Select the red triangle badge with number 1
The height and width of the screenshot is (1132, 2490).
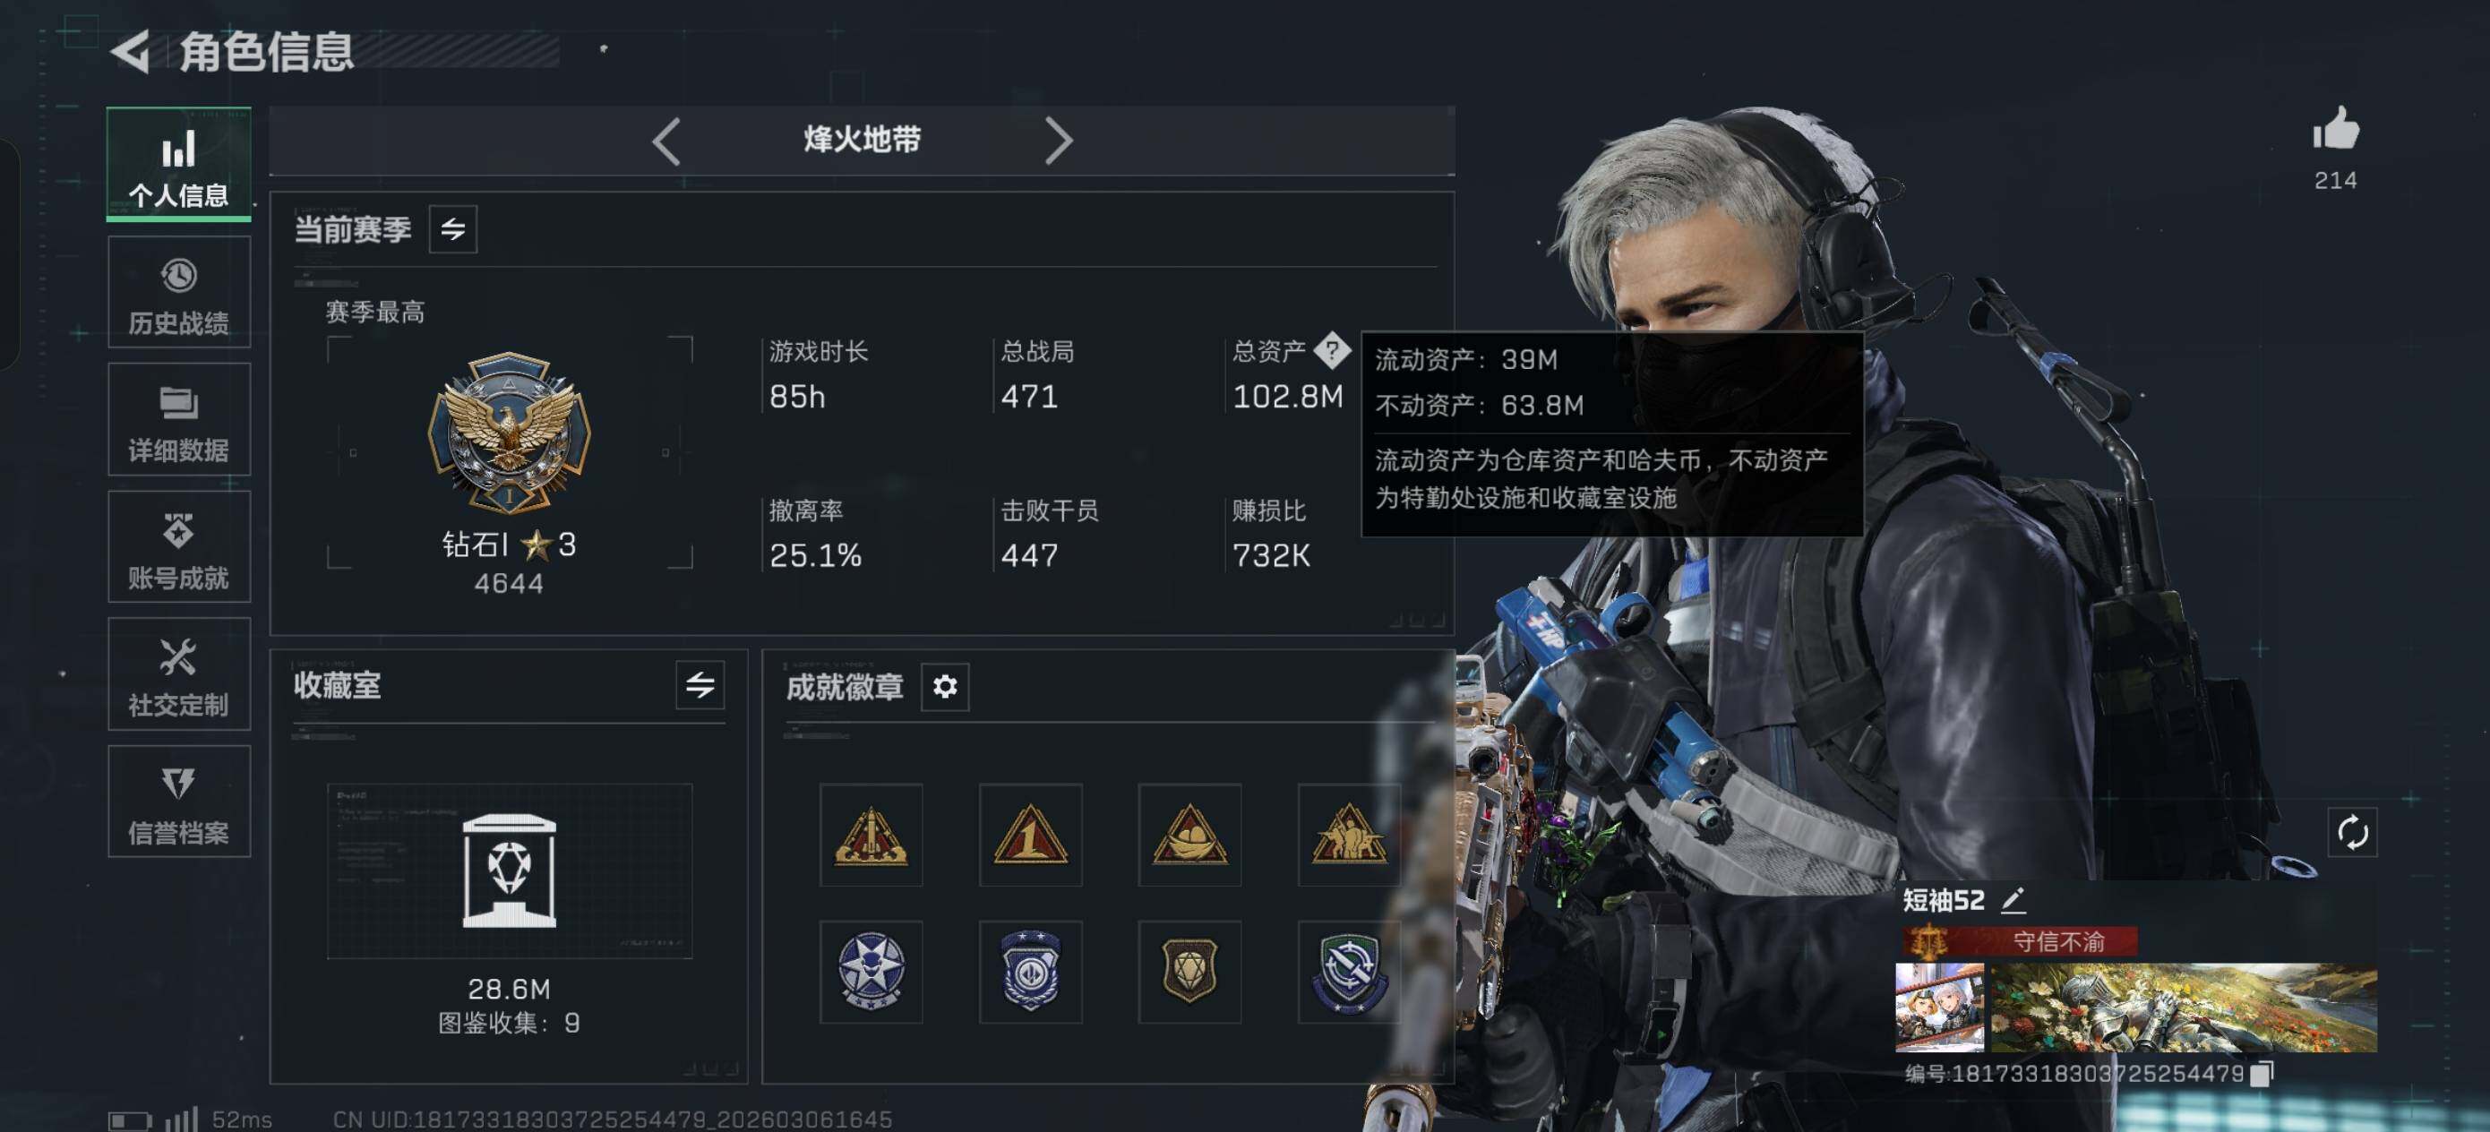1030,835
